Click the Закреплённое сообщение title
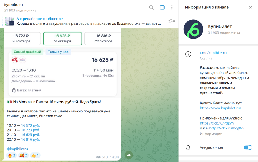The height and width of the screenshot is (162, 258). 39,19
